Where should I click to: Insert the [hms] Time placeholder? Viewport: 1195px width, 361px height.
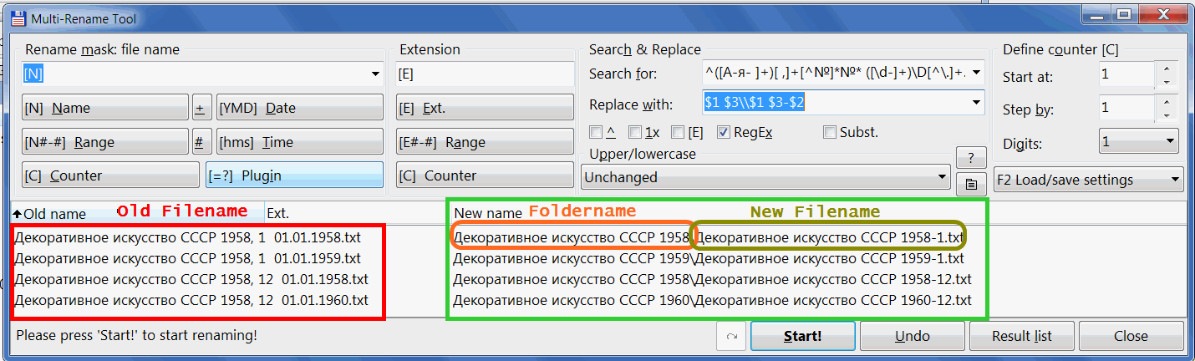click(x=299, y=142)
